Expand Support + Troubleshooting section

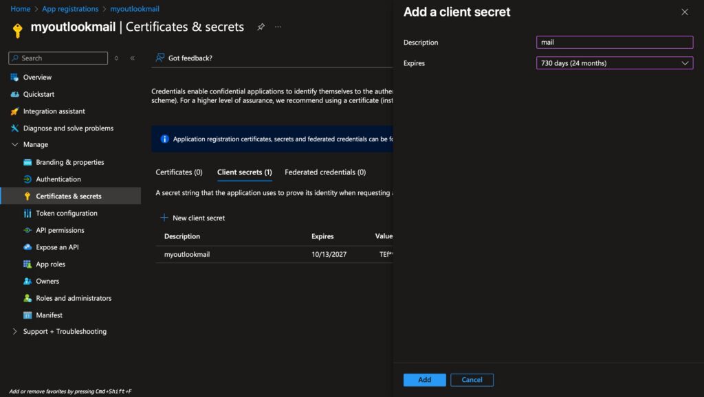click(x=15, y=332)
